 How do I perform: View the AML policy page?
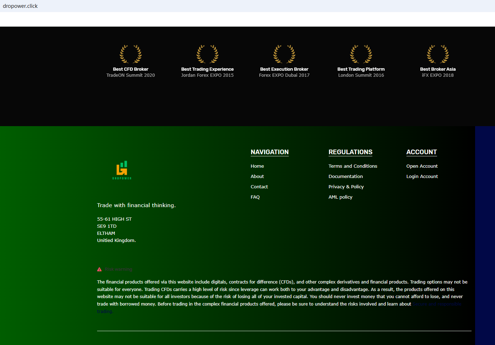click(x=340, y=197)
